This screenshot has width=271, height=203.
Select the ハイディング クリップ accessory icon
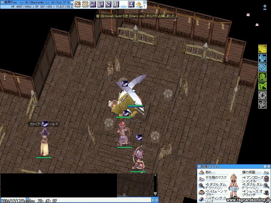coord(201,199)
